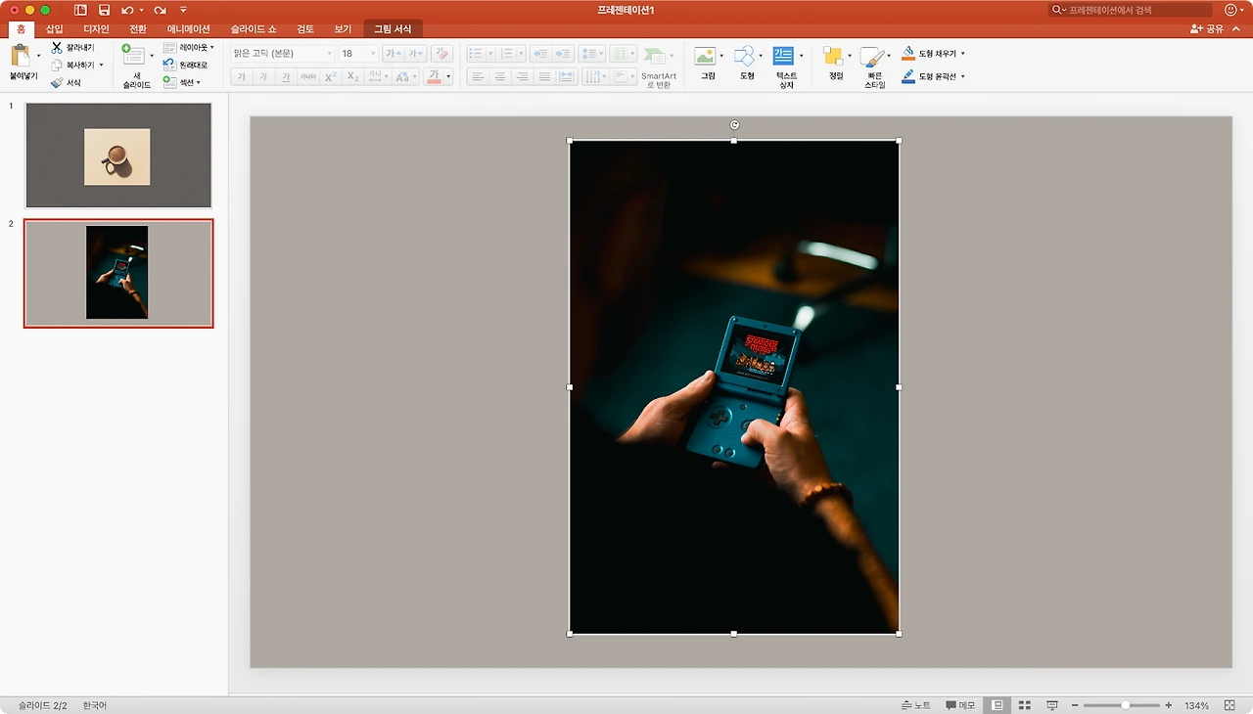Image resolution: width=1253 pixels, height=714 pixels.
Task: Click the Reset (원래대로) button
Action: [186, 65]
